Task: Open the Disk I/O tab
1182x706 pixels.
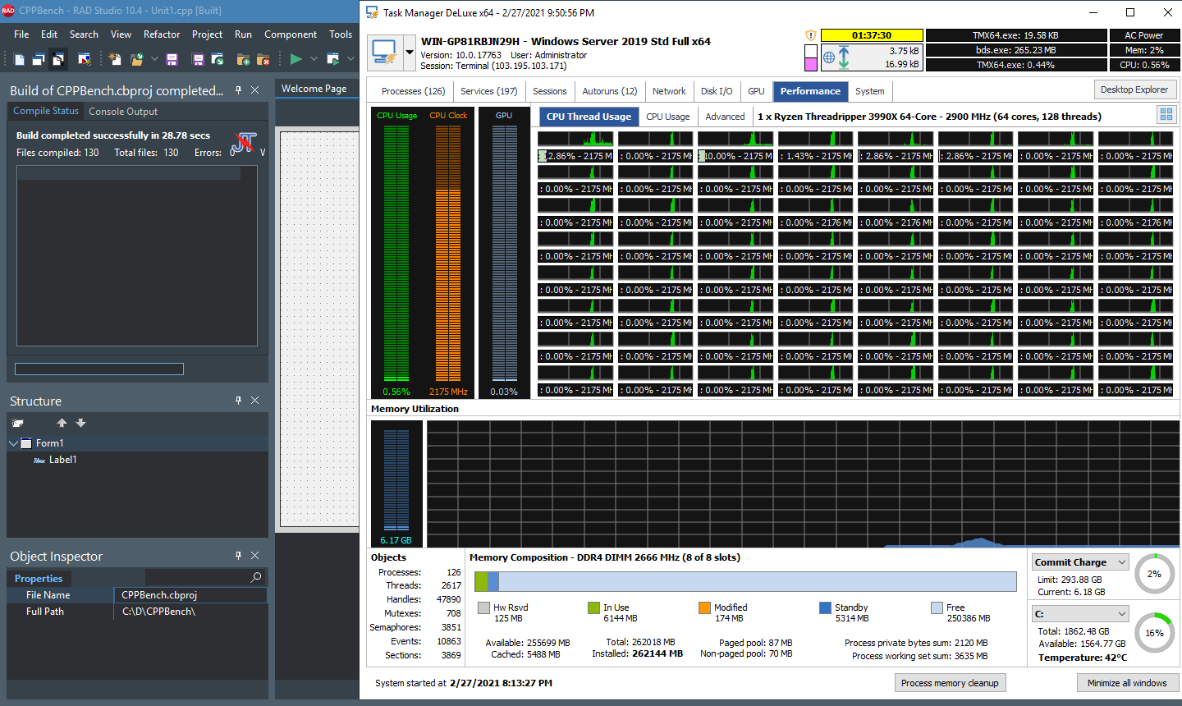Action: point(717,91)
